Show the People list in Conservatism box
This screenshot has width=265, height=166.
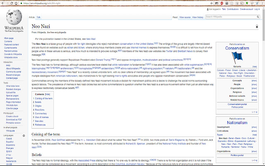coord(254,85)
